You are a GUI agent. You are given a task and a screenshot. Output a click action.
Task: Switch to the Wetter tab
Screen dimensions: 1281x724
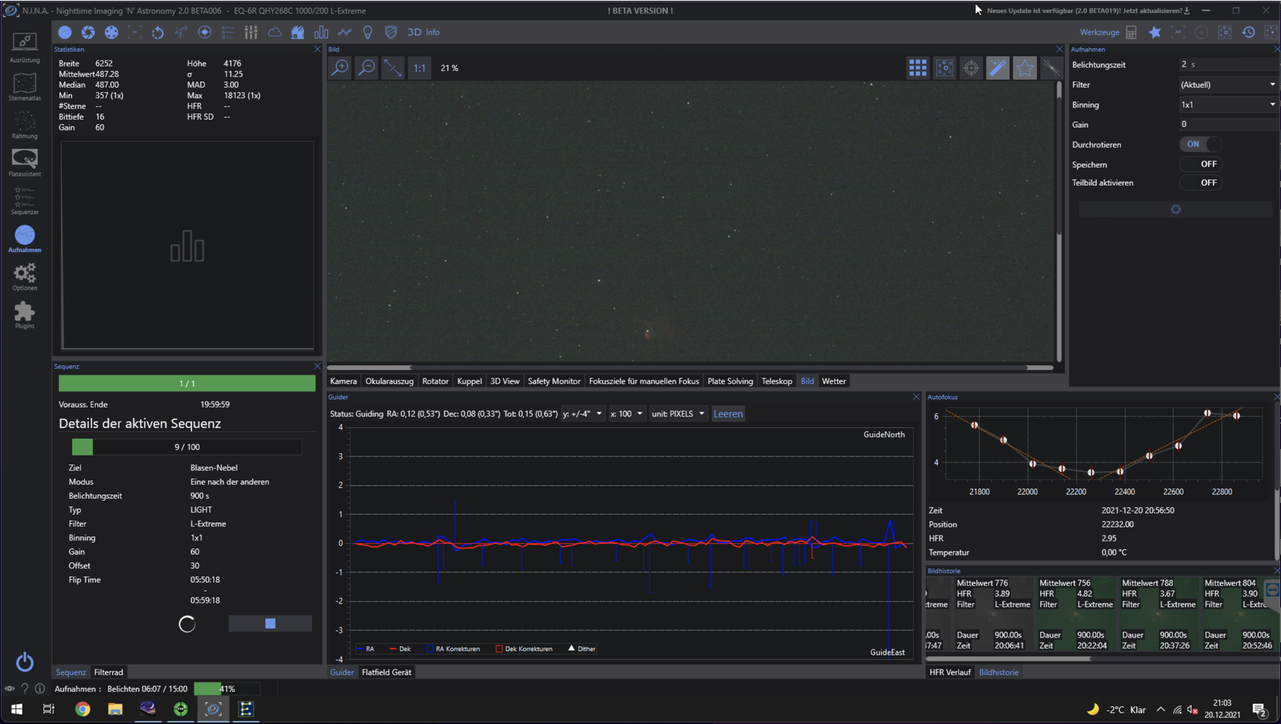pyautogui.click(x=833, y=381)
